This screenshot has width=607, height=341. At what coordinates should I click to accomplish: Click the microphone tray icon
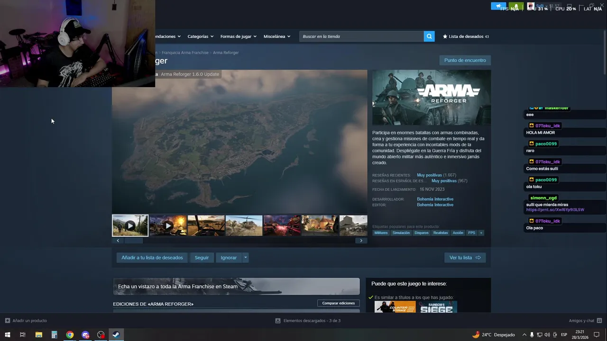(x=532, y=335)
